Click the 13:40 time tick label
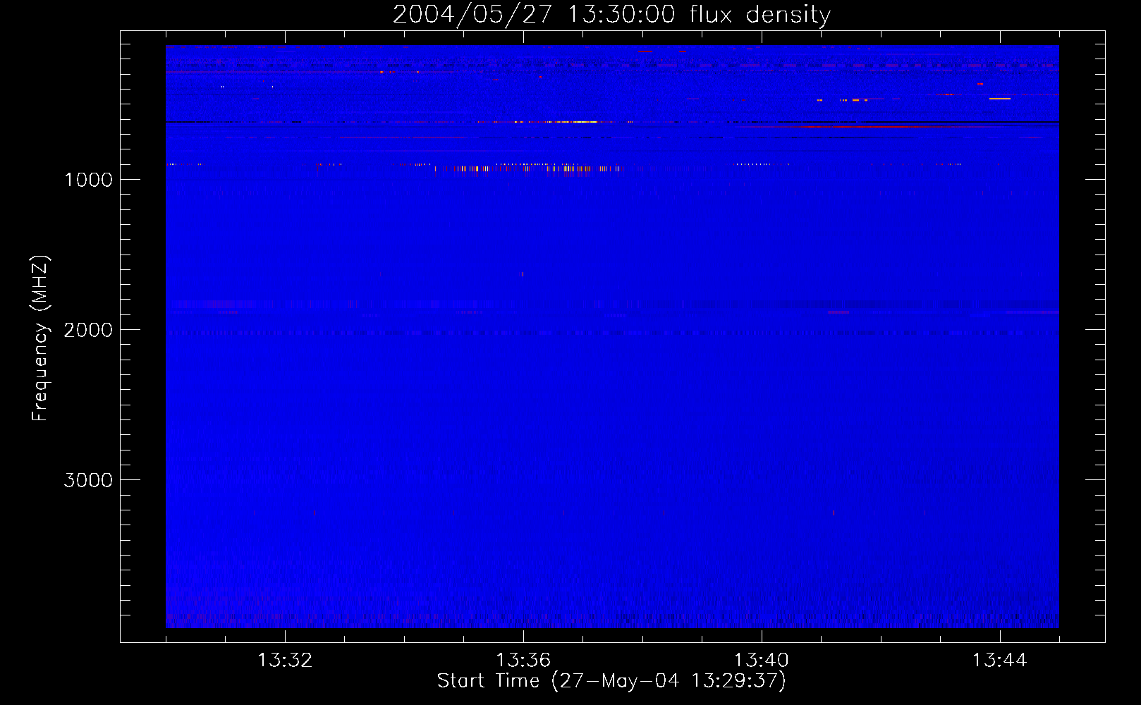The height and width of the screenshot is (705, 1141). click(762, 661)
